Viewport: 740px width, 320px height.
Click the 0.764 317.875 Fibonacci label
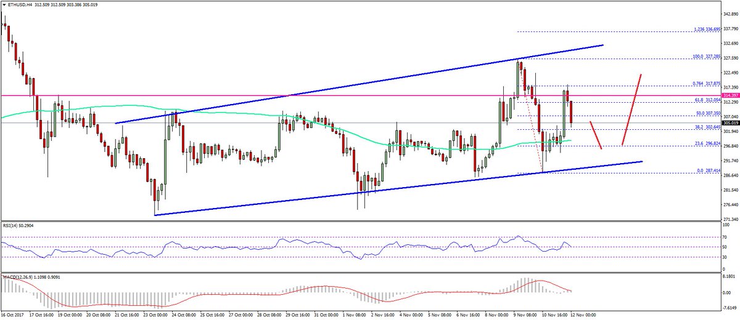(x=708, y=83)
